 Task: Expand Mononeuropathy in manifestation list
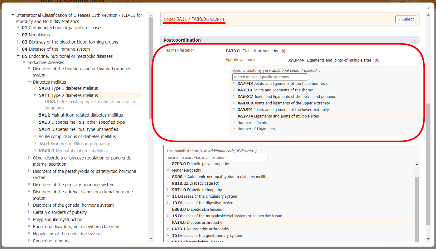(168, 170)
